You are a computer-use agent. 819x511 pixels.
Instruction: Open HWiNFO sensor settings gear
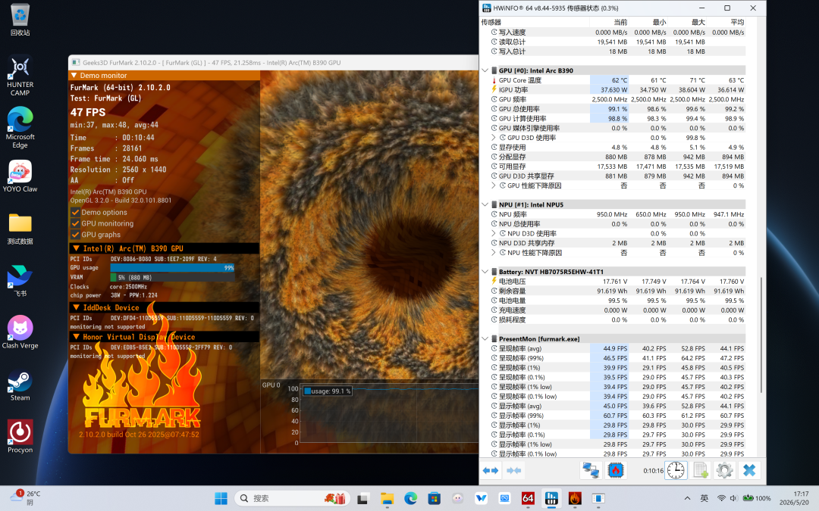point(724,470)
